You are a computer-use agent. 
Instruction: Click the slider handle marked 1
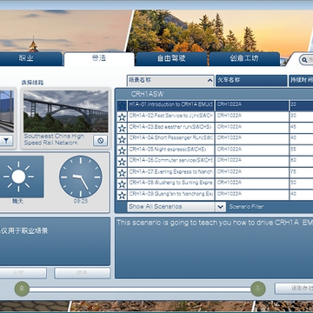pos(258,289)
